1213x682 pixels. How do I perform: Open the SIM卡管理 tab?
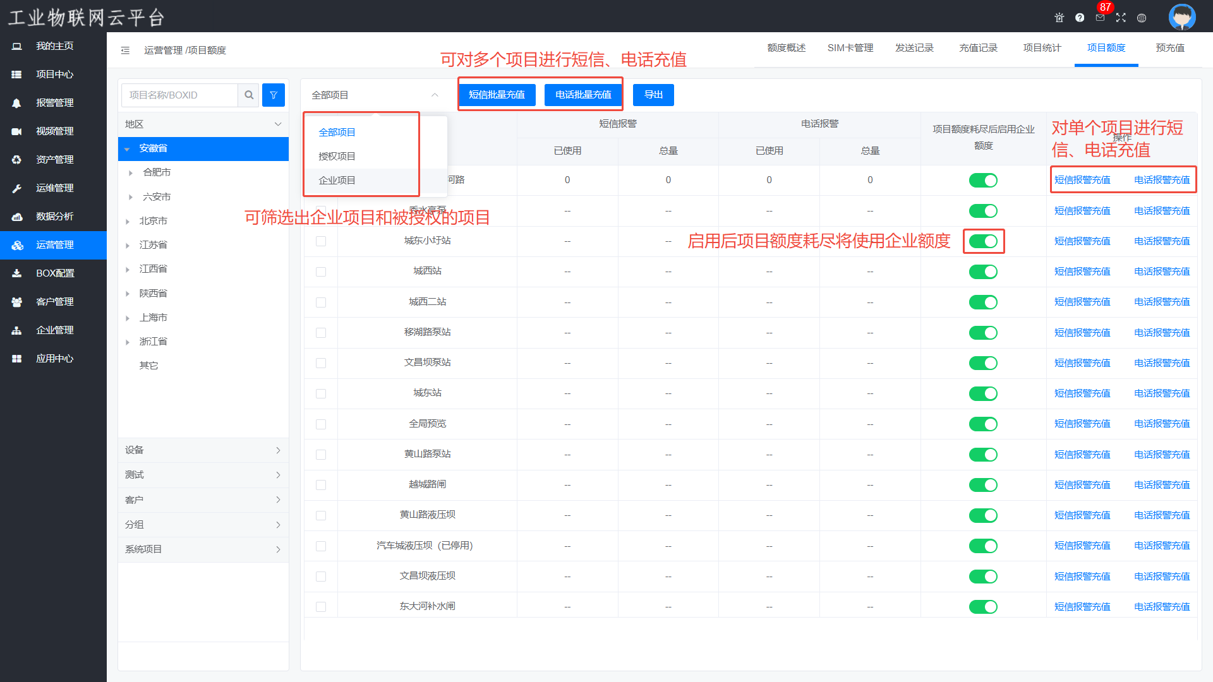pos(850,48)
